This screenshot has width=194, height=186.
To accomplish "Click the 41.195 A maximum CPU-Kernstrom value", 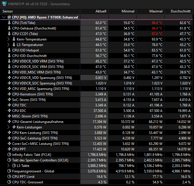I will click(x=156, y=94).
